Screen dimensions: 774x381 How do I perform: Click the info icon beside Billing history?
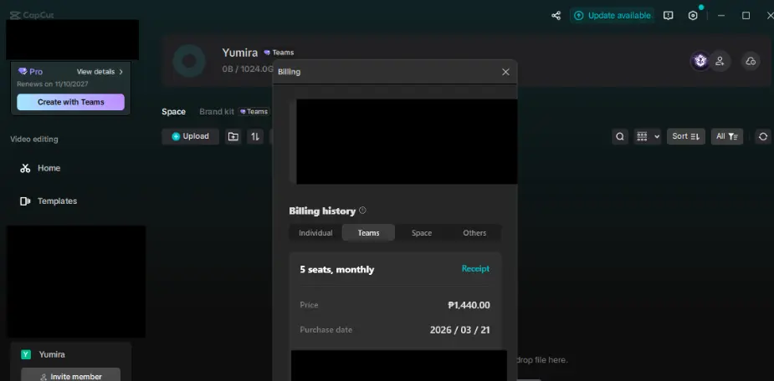pos(362,211)
